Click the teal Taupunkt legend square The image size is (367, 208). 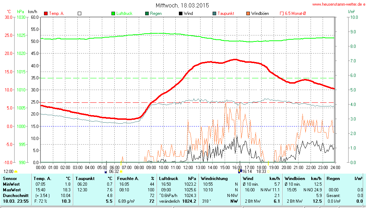coord(214,13)
